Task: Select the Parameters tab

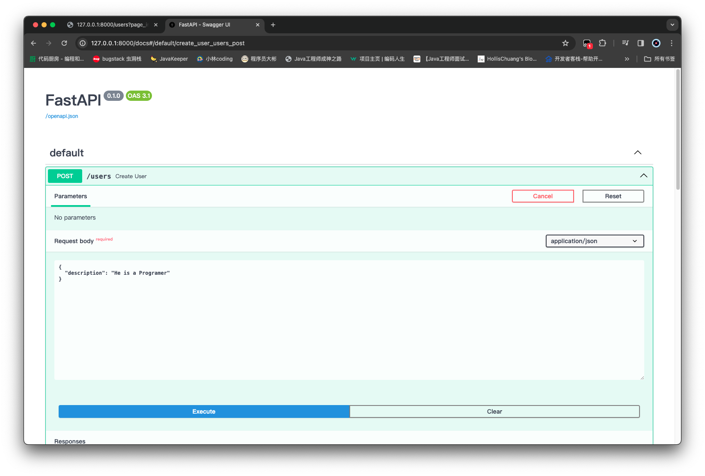Action: (71, 196)
